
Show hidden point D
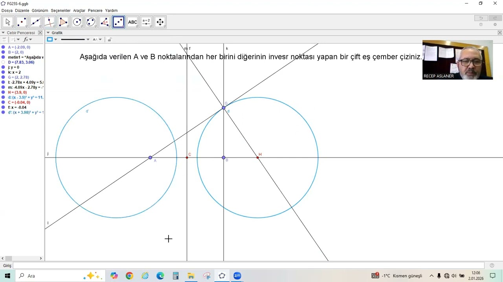pyautogui.click(x=4, y=62)
